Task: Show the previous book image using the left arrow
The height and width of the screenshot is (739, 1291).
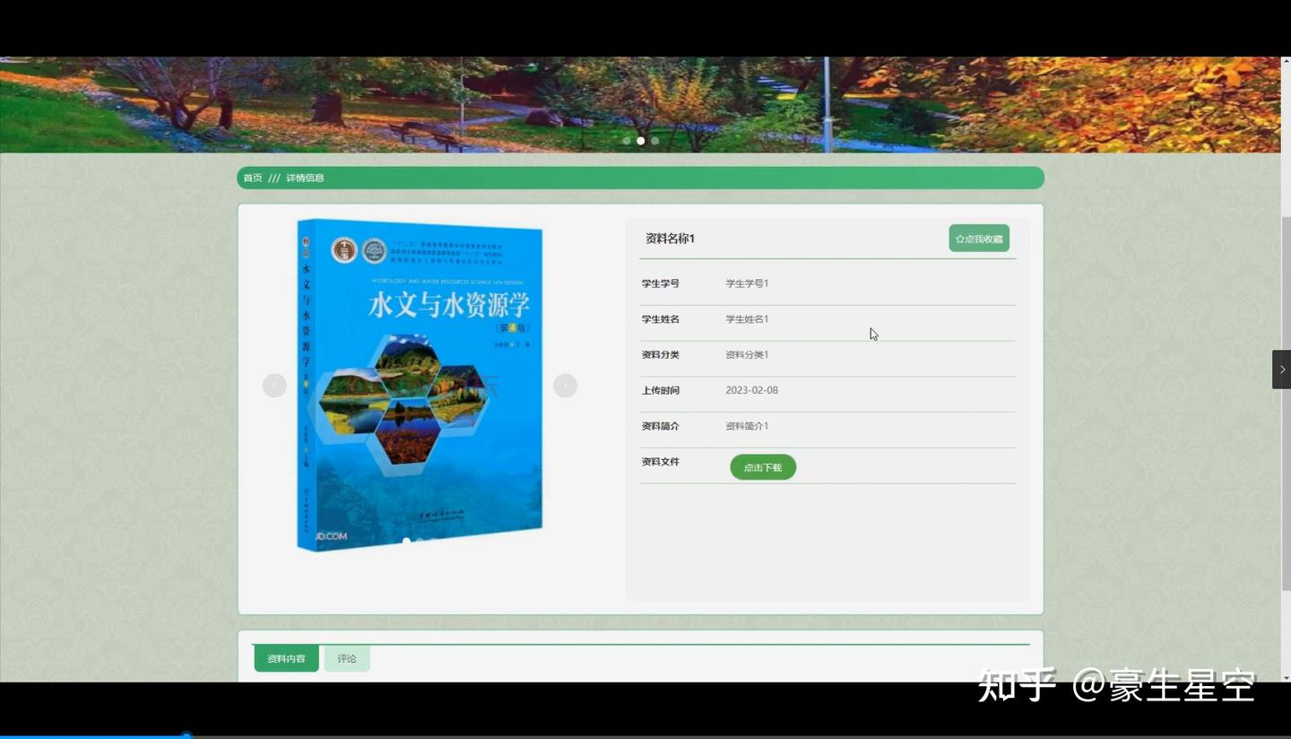Action: tap(274, 386)
